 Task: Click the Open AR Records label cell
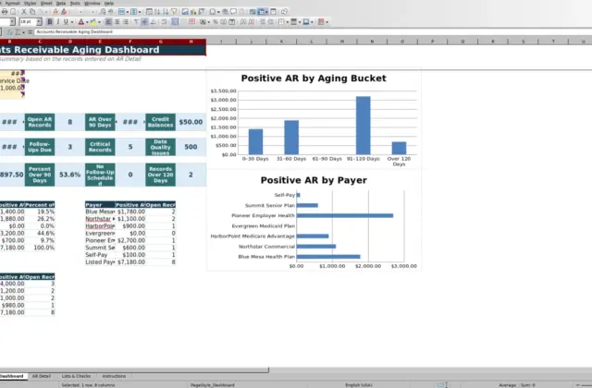tap(40, 122)
